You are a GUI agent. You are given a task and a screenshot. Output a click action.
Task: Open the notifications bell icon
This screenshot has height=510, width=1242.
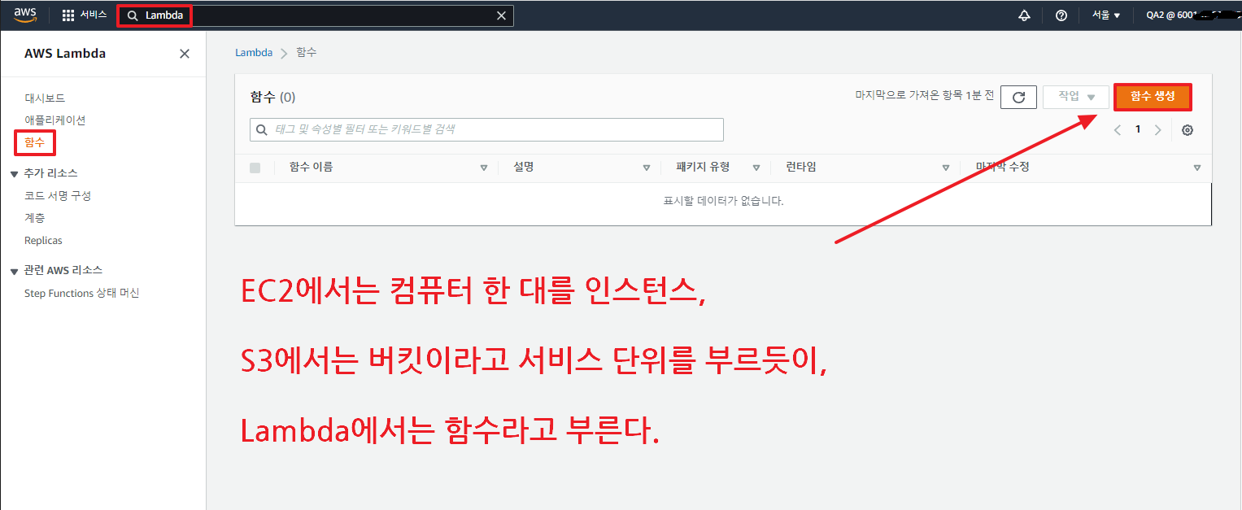click(x=1024, y=15)
